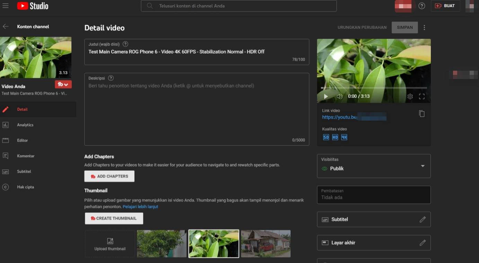Click the Konten channel heading text
Screen dimensions: 479x263
point(33,27)
